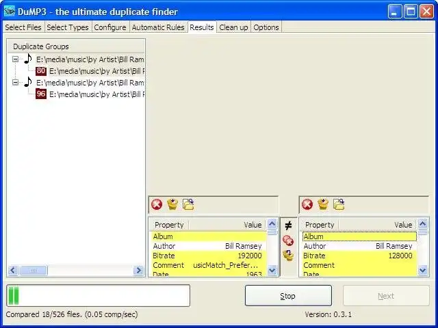Collapse the second duplicate group
Image resolution: width=438 pixels, height=328 pixels.
coord(15,82)
